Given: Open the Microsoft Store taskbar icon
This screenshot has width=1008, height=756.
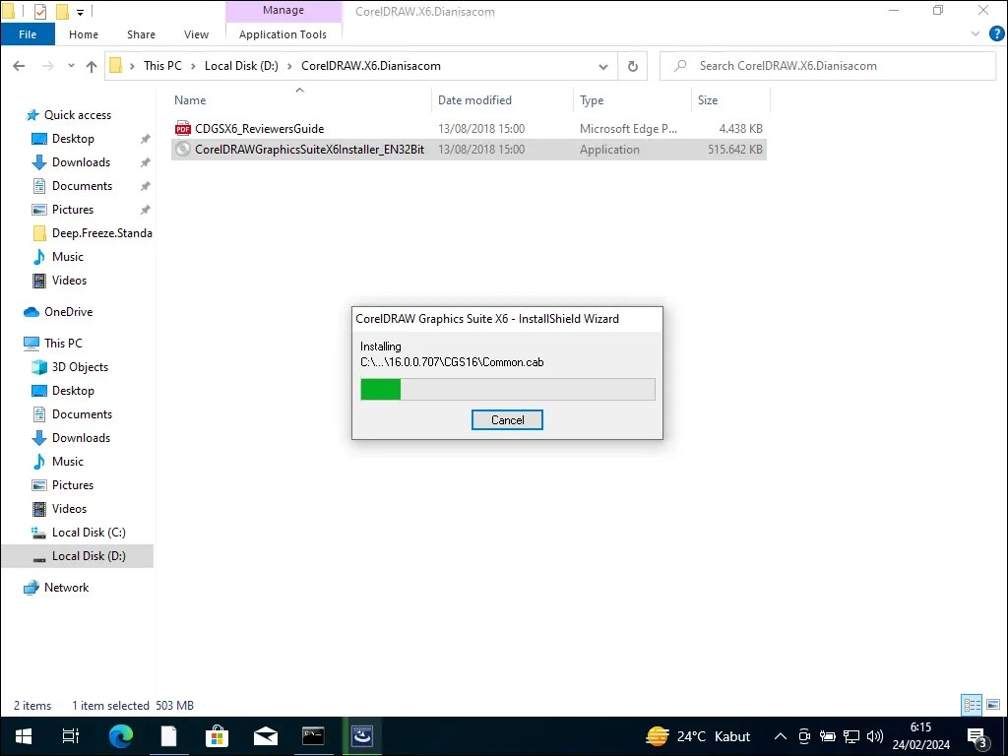Looking at the screenshot, I should tap(217, 735).
